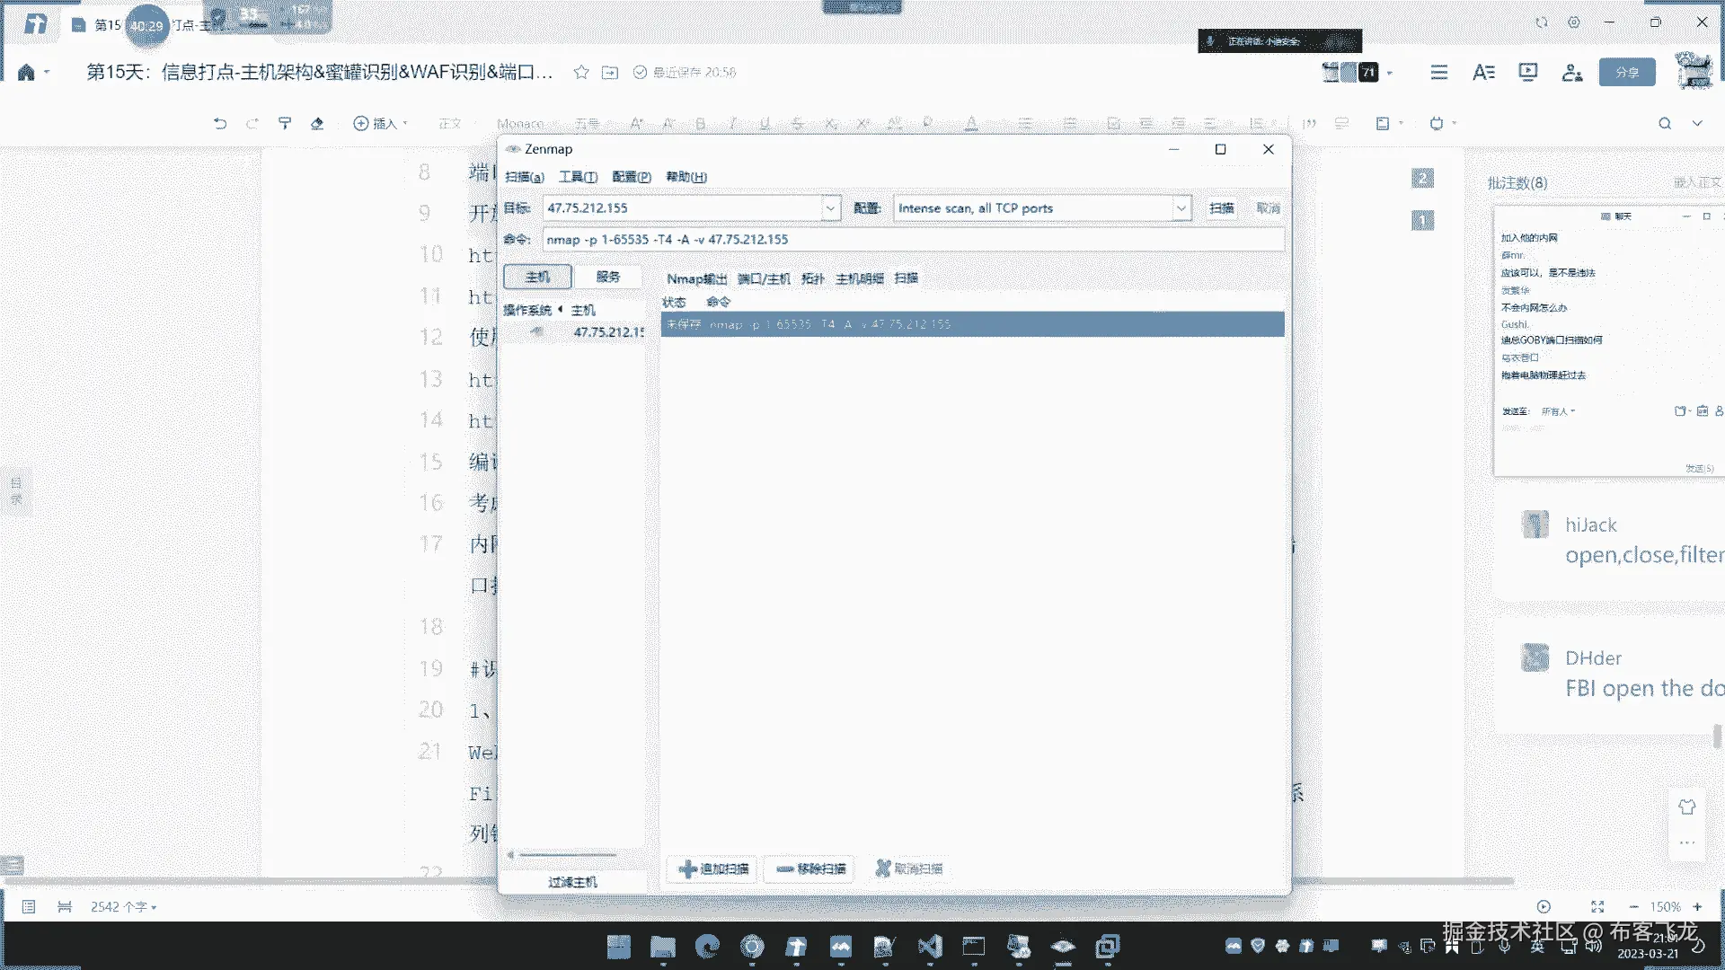Image resolution: width=1725 pixels, height=970 pixels.
Task: Select 主机 hosts view toggle
Action: point(537,277)
